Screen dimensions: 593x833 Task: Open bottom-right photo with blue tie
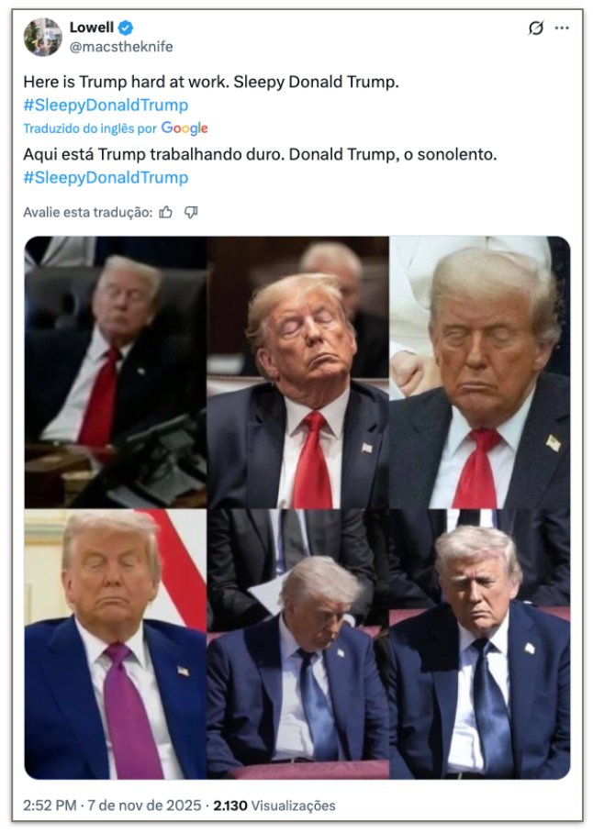(480, 644)
